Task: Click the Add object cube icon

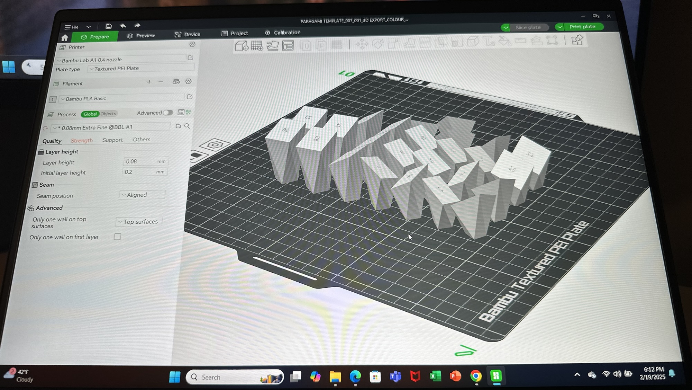Action: [x=242, y=46]
